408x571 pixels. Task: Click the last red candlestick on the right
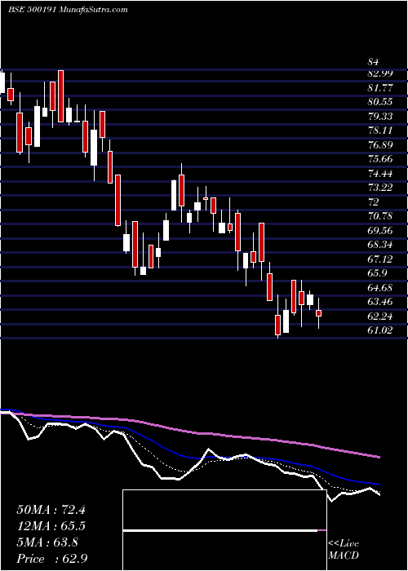(x=319, y=313)
